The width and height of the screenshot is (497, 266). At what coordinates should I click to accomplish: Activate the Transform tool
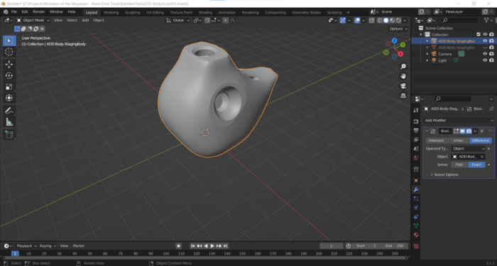(x=9, y=98)
